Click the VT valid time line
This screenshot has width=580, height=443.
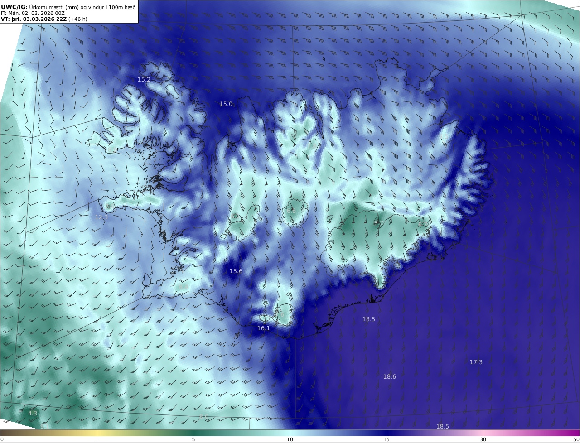(x=44, y=19)
